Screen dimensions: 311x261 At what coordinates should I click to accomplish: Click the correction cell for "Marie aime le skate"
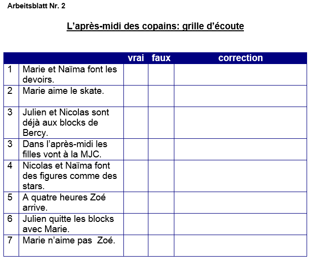coord(240,96)
